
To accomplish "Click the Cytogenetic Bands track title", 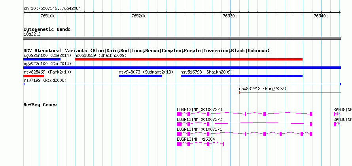I will pos(47,29).
